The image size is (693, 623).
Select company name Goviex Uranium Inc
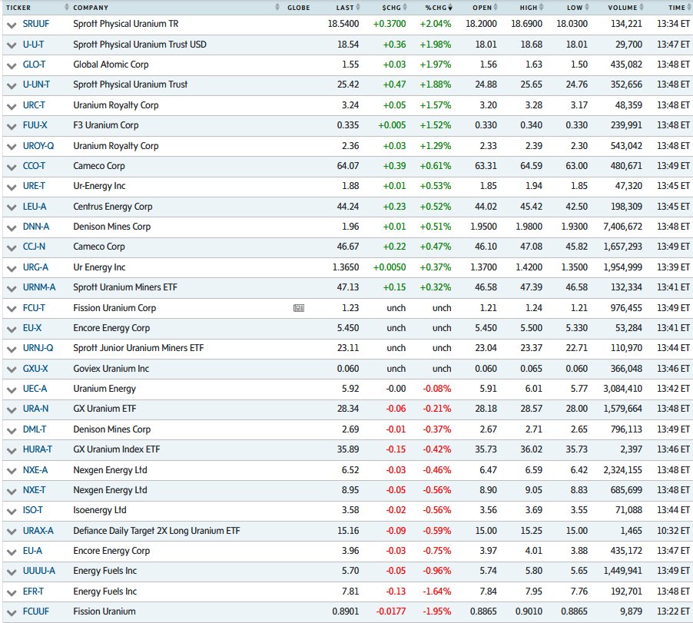coord(111,369)
